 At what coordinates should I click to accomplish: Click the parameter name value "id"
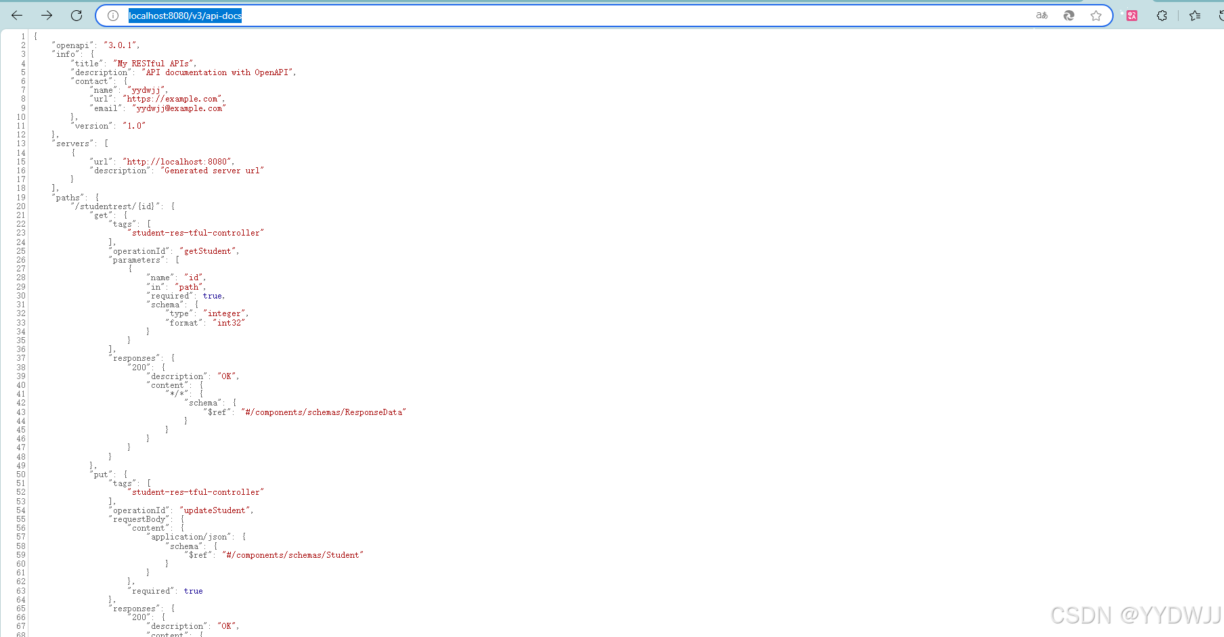(194, 278)
